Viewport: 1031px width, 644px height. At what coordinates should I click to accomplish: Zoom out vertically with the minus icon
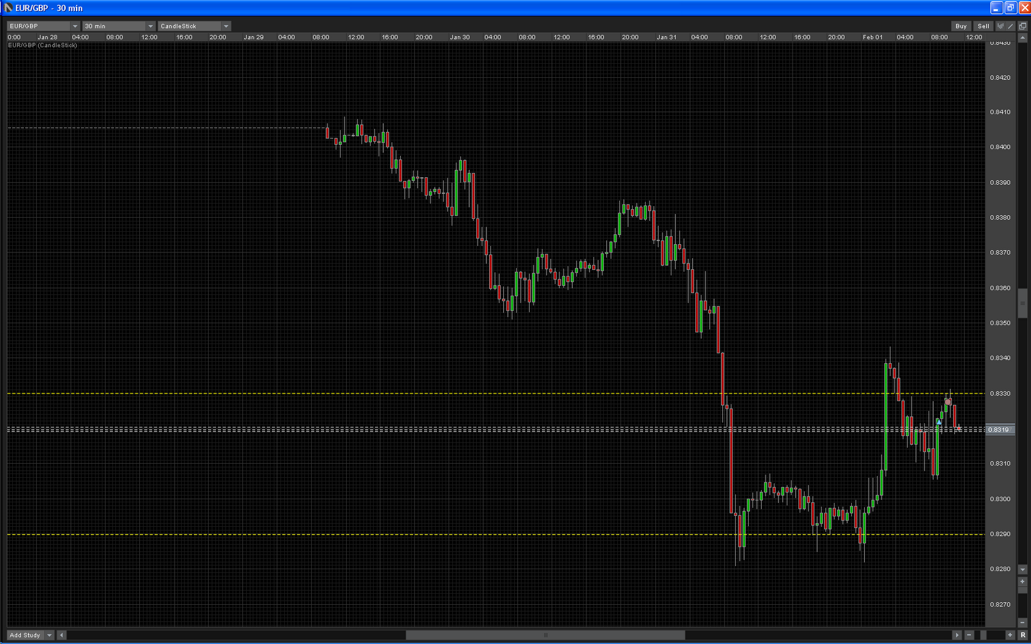click(1023, 622)
